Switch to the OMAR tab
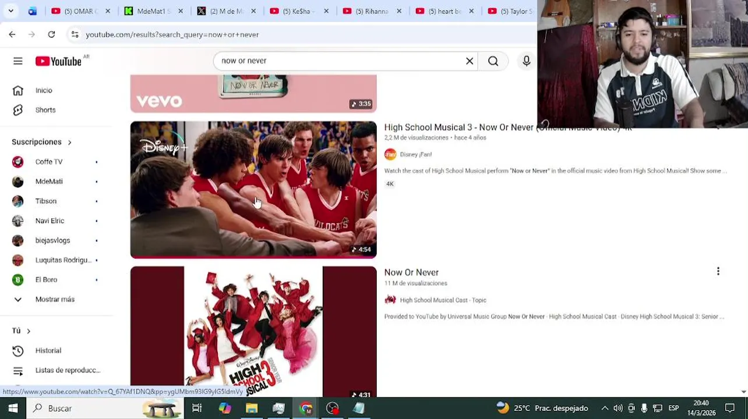 point(80,11)
